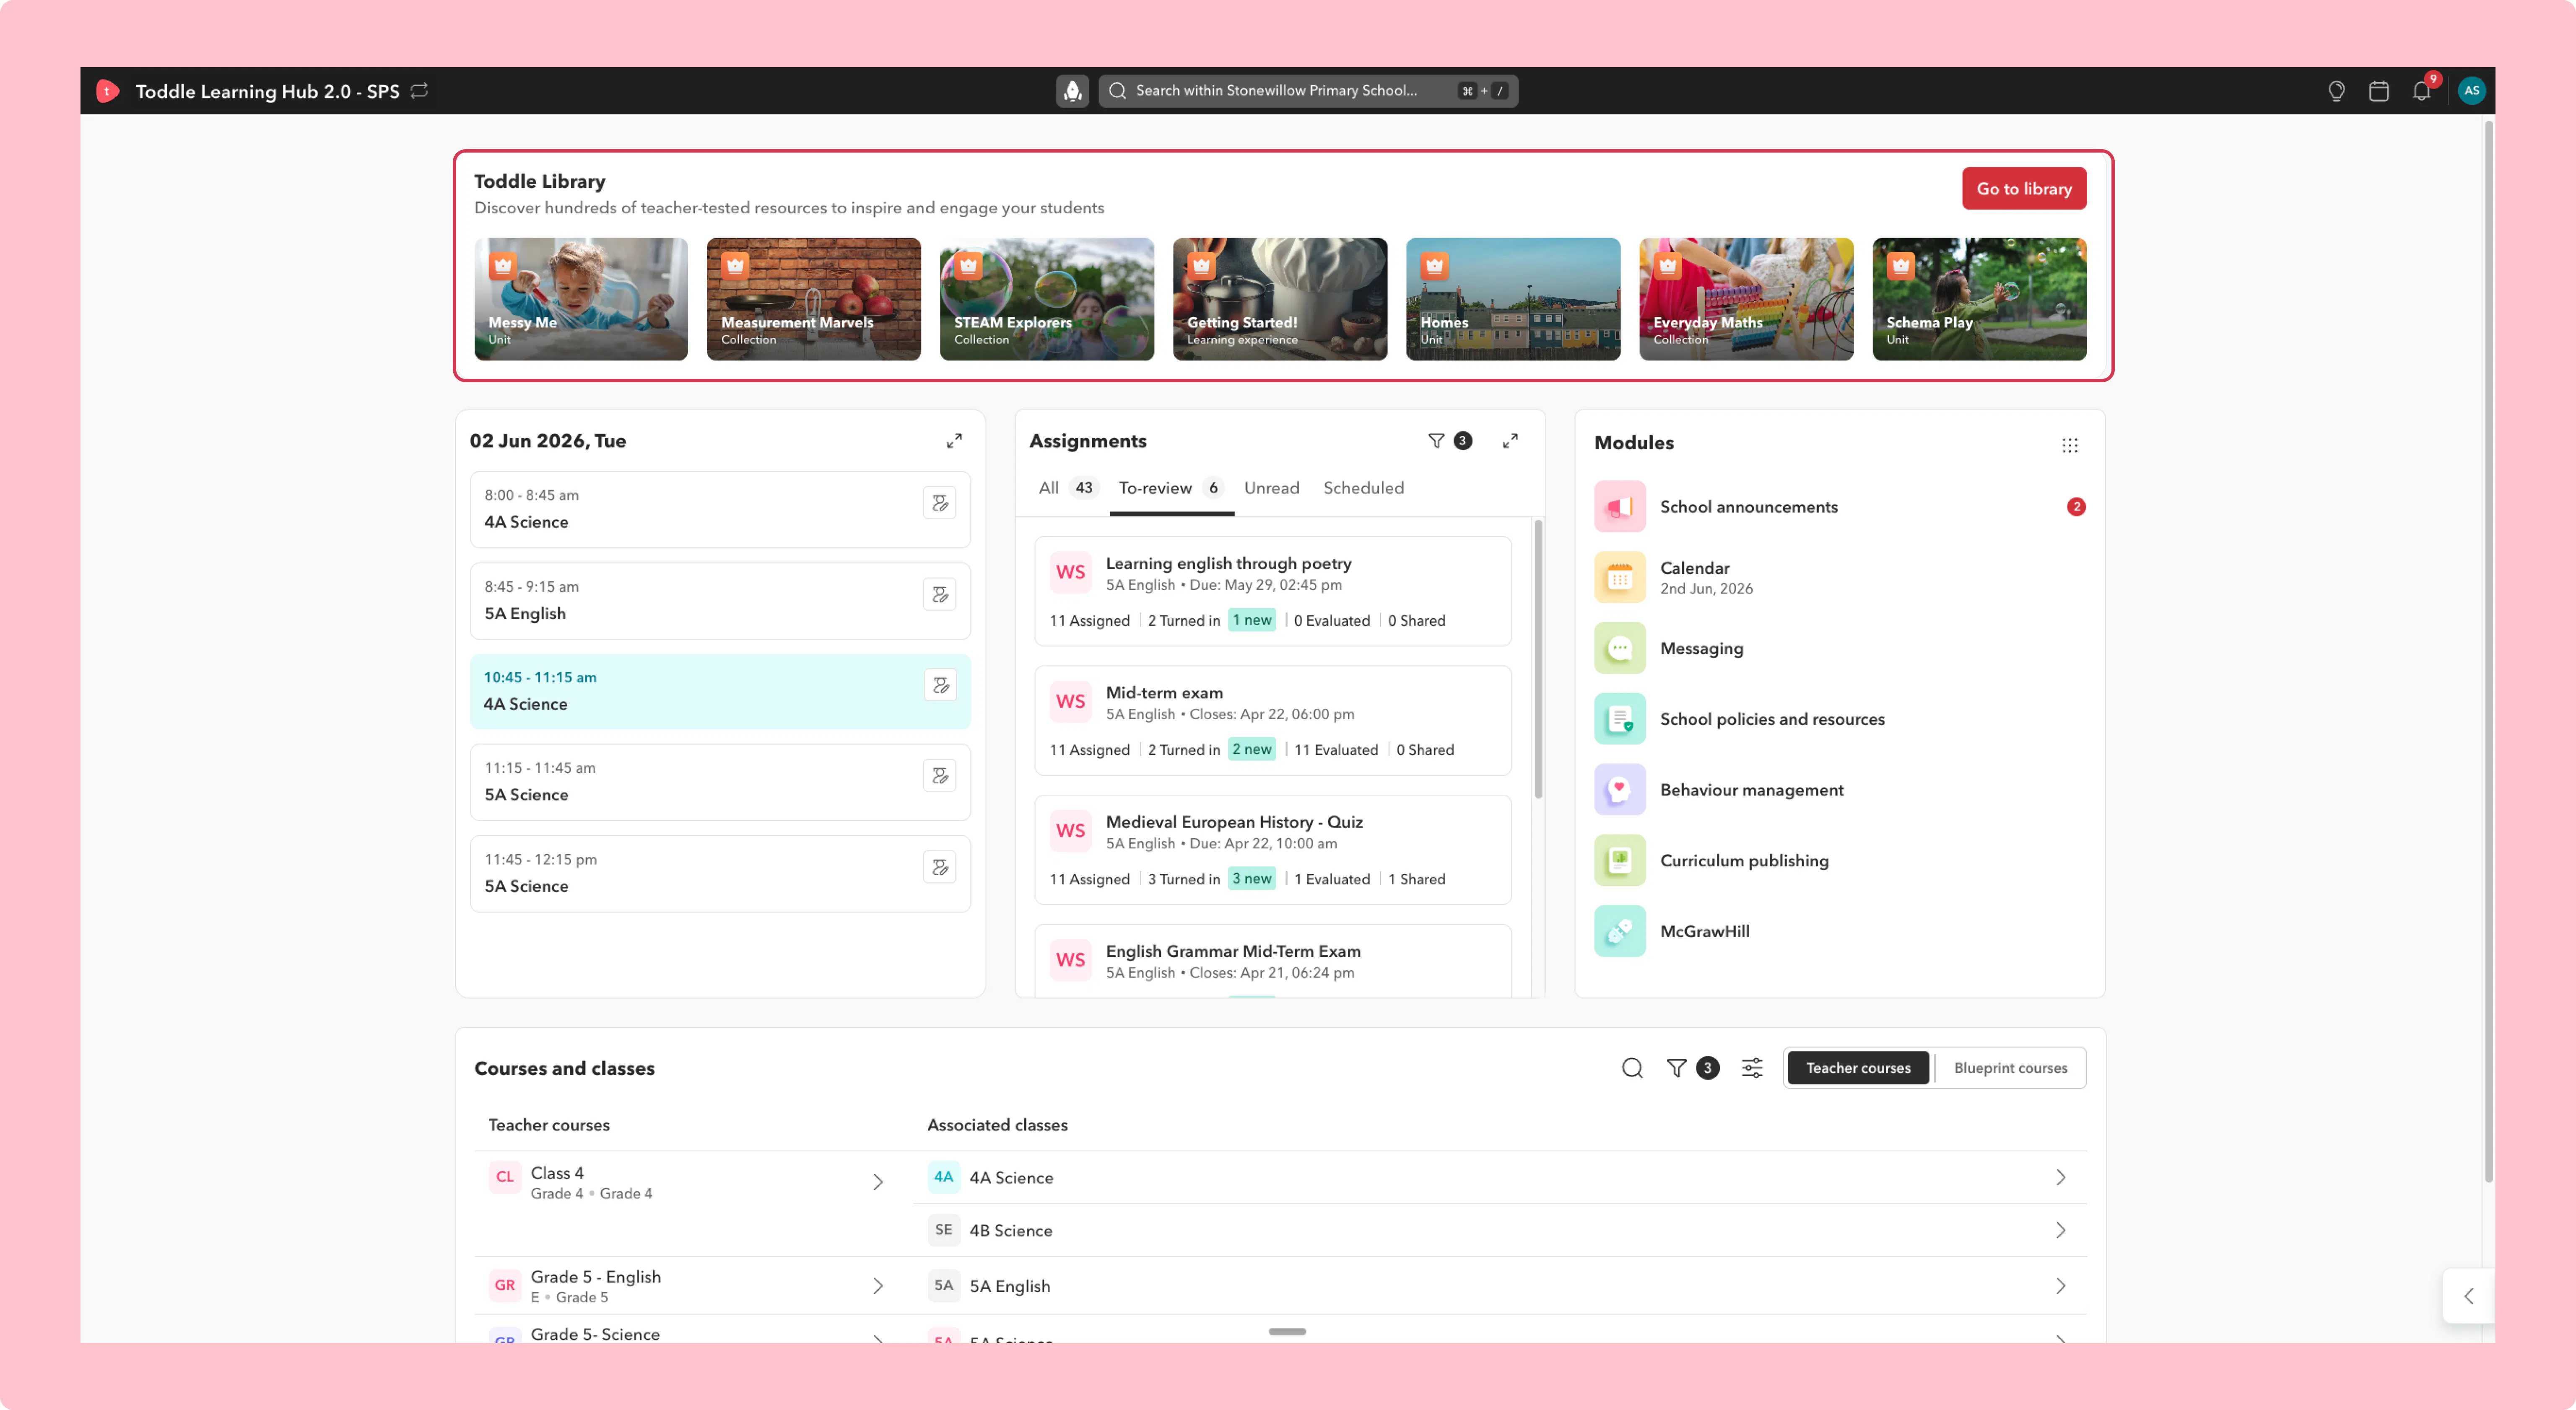
Task: Select the To-review tab
Action: tap(1171, 488)
